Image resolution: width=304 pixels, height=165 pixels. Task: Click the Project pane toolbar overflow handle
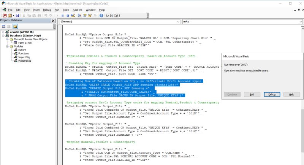pos(54,27)
